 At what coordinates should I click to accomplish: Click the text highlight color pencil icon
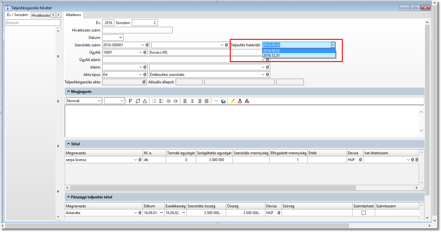pos(233,101)
